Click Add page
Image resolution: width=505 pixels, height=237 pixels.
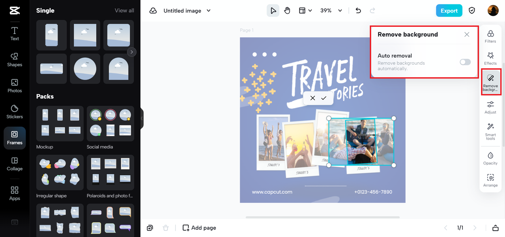click(199, 228)
